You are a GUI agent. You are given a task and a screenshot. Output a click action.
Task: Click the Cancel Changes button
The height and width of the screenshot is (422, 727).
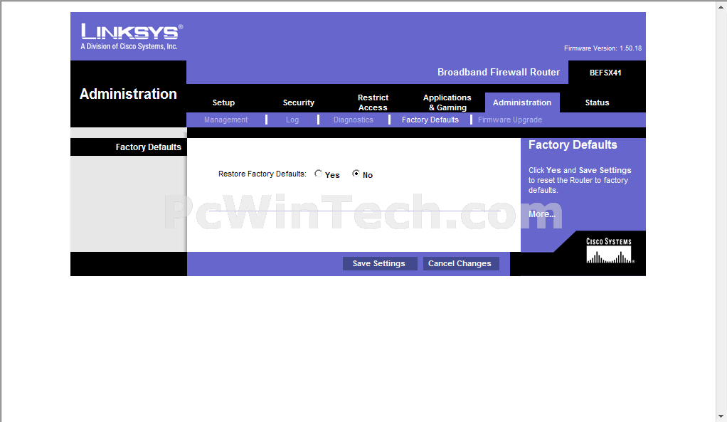coord(460,263)
